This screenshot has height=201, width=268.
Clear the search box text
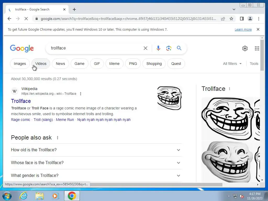146,48
